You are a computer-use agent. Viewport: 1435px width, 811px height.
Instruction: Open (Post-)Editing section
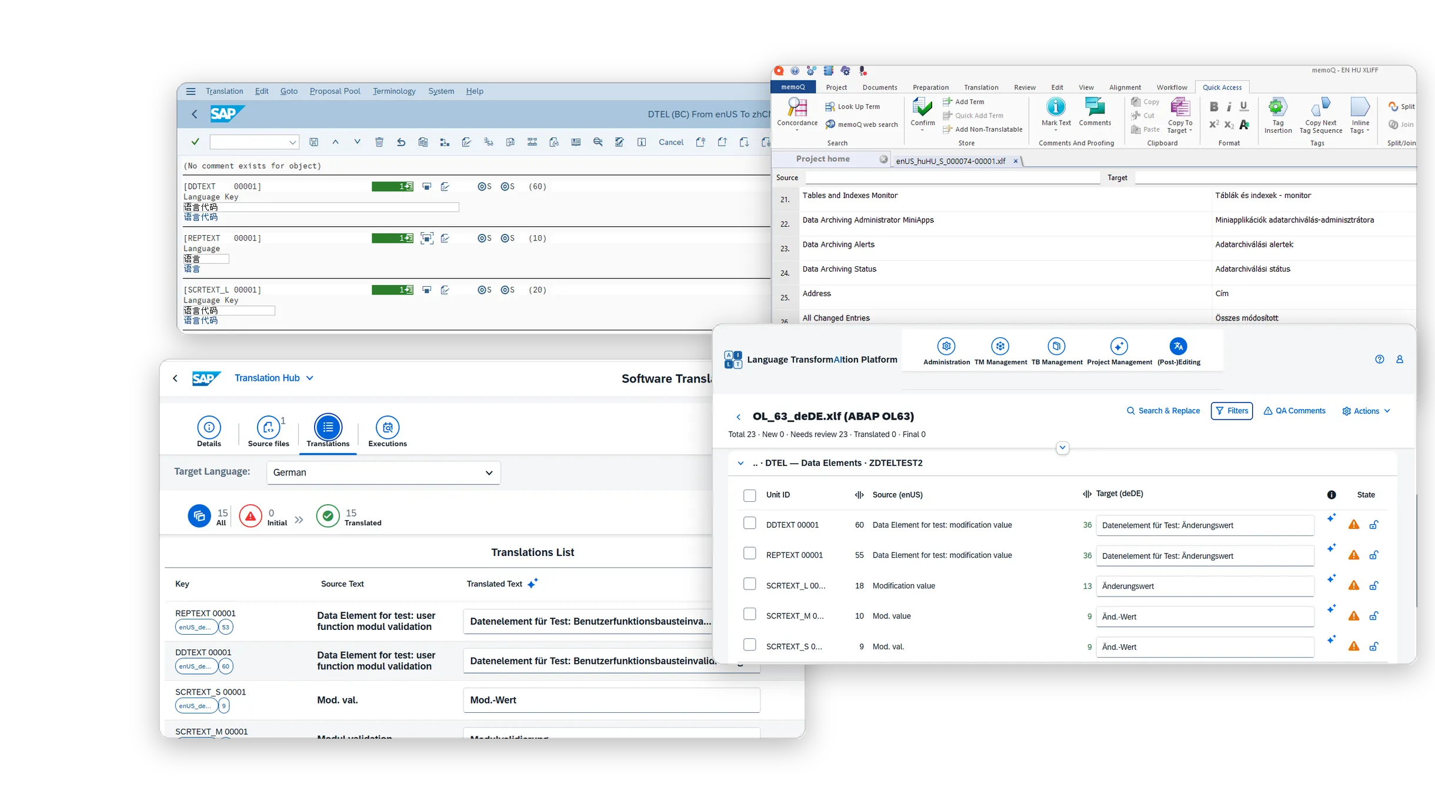tap(1179, 352)
